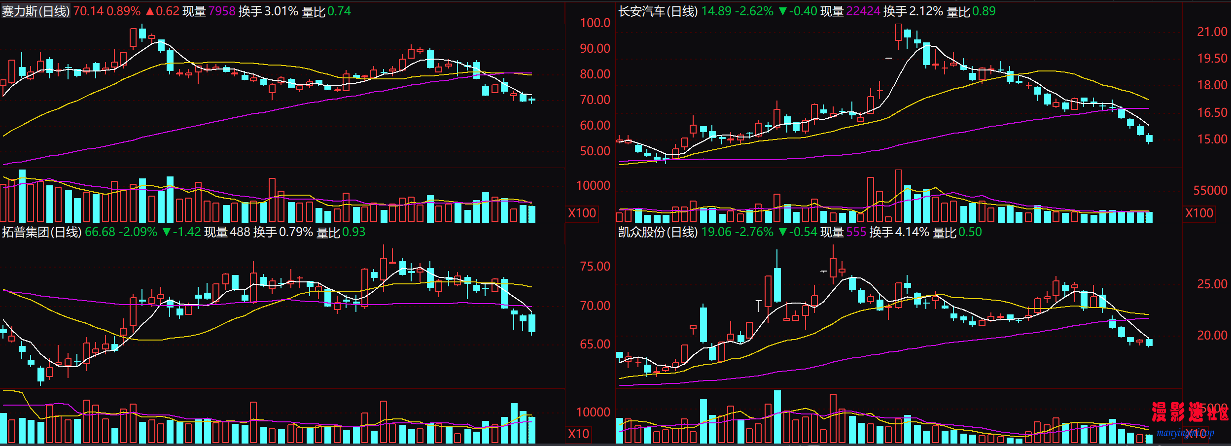The width and height of the screenshot is (1231, 446).
Task: Click the 65.00 price axis label
Action: [x=595, y=344]
